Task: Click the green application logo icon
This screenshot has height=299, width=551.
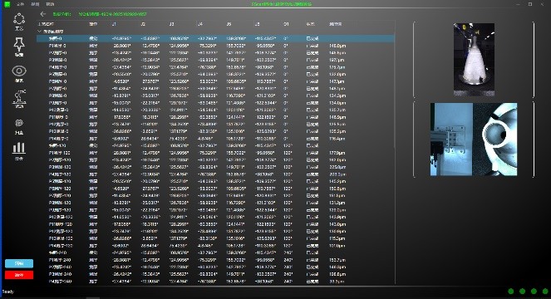Action: [x=7, y=4]
